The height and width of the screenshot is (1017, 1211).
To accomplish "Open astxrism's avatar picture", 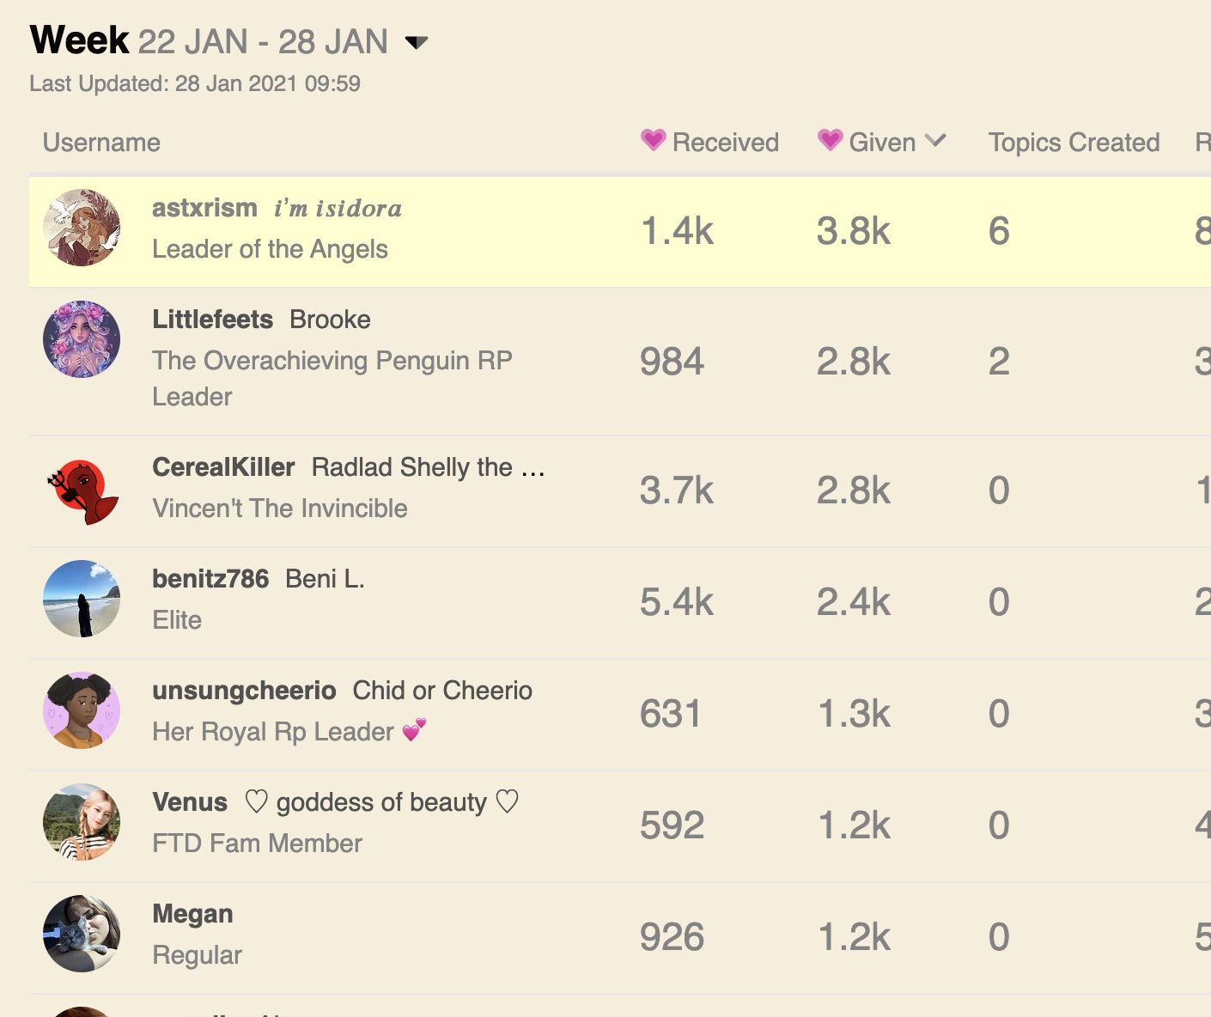I will (x=82, y=228).
